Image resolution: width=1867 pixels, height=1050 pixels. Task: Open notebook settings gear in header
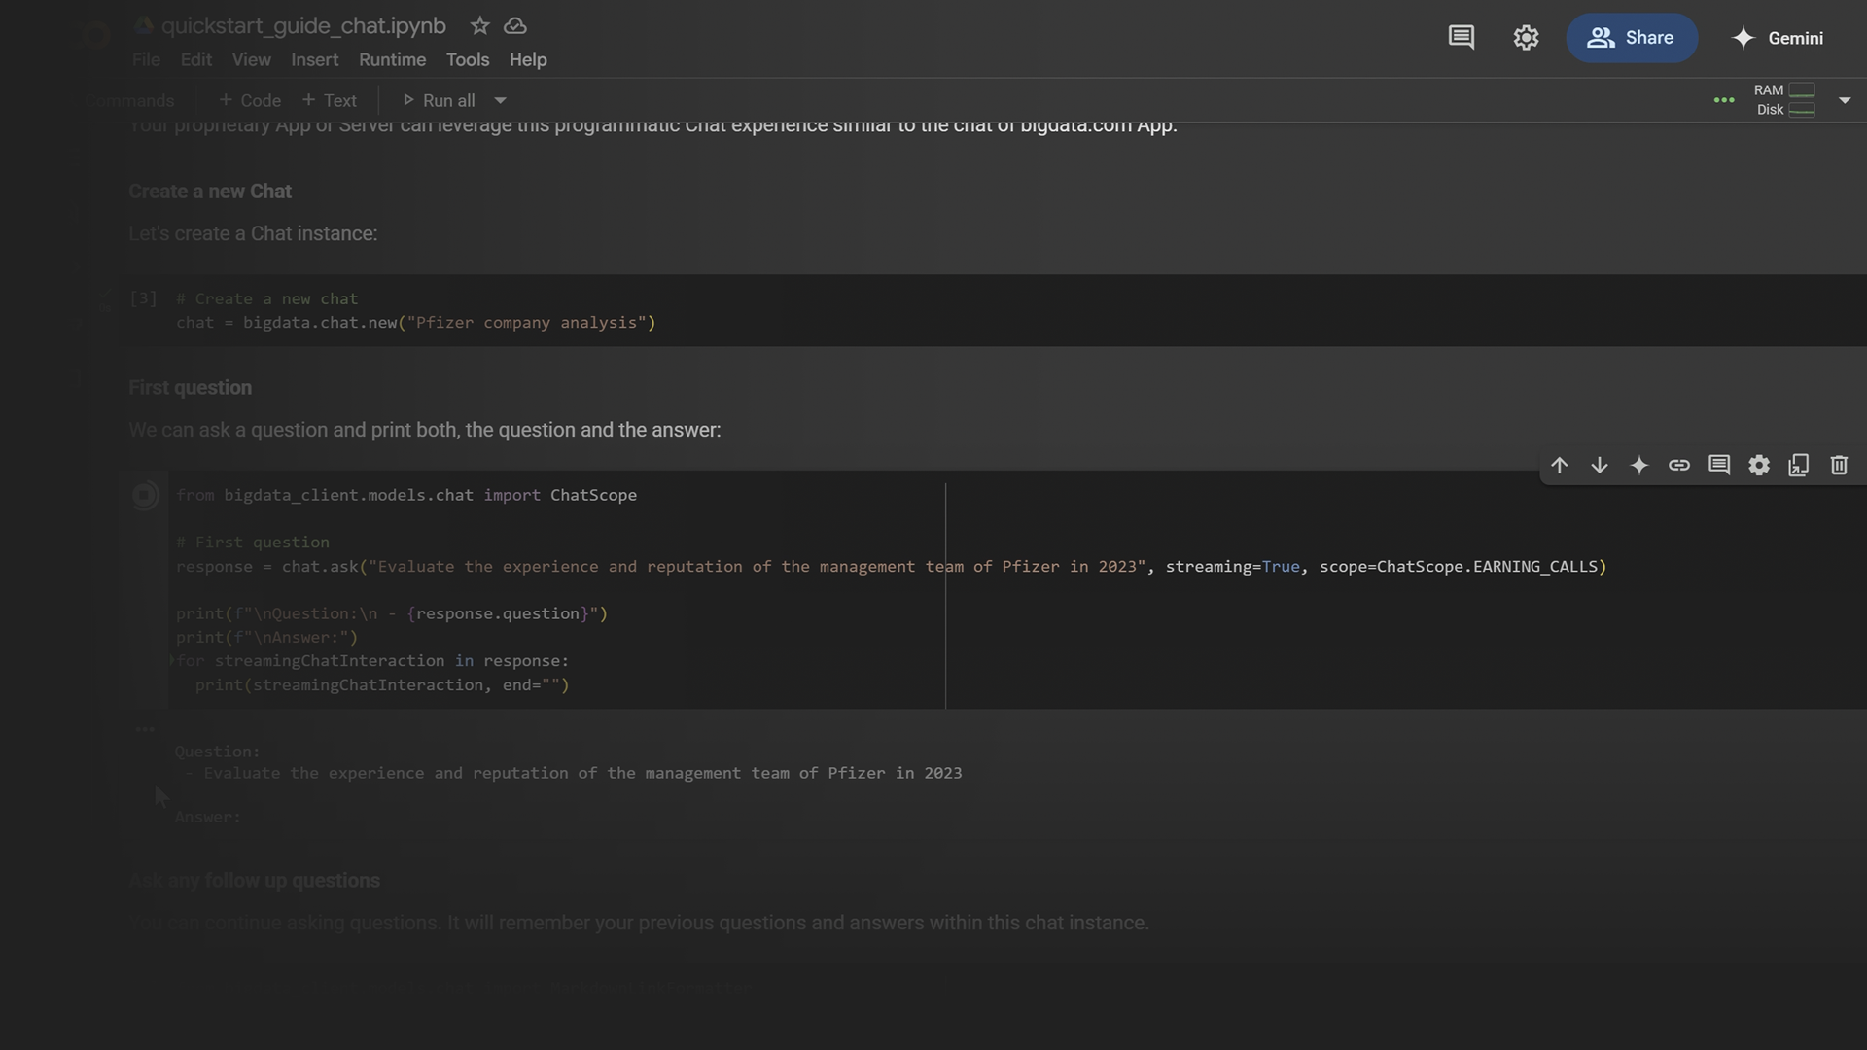click(1526, 38)
